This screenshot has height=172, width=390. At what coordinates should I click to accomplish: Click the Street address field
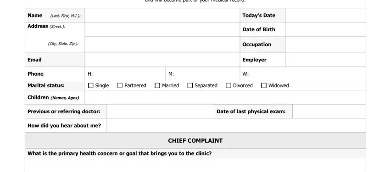click(x=162, y=29)
